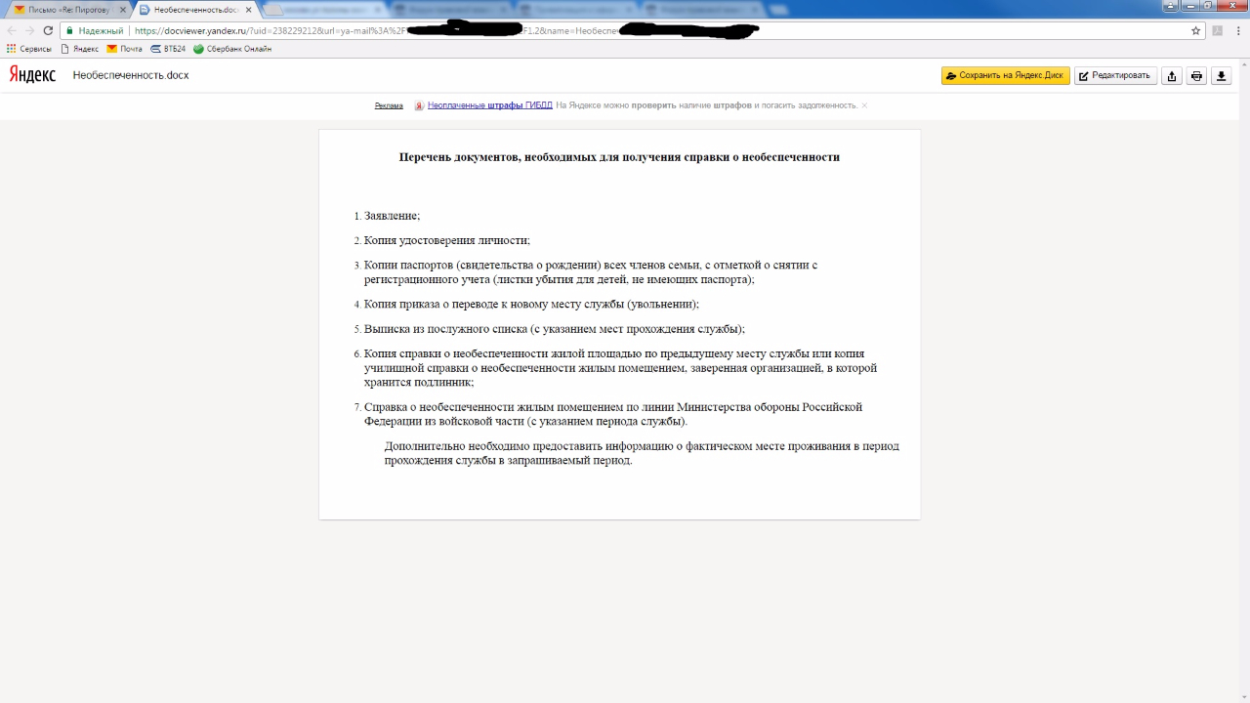
Task: Download the document with arrow icon
Action: [x=1222, y=76]
